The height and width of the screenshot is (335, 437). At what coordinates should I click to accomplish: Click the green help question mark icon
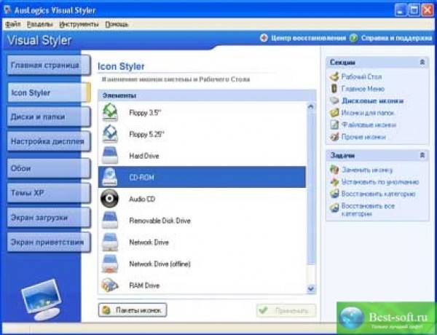pos(353,38)
